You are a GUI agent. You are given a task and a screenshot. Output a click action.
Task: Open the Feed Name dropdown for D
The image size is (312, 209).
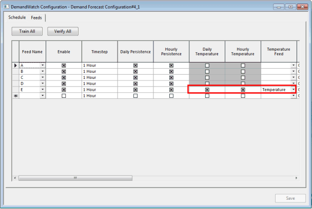point(43,83)
